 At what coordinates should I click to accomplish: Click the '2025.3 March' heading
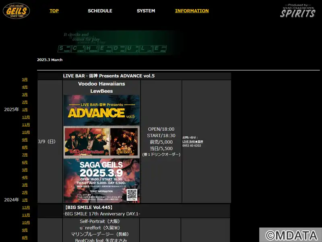click(50, 60)
